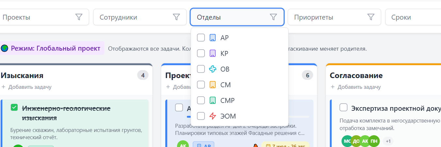The image size is (441, 147).
Task: Add a task in the Проектирование column
Action: tap(178, 87)
